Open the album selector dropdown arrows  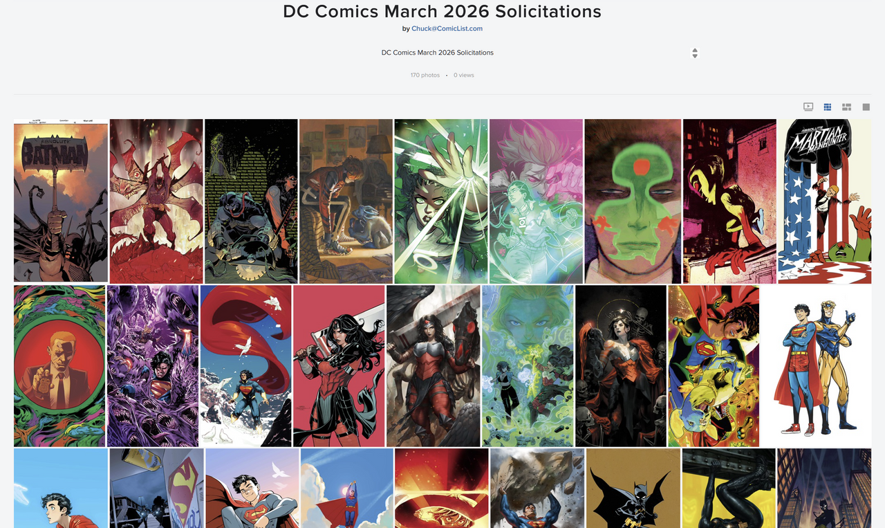point(695,53)
